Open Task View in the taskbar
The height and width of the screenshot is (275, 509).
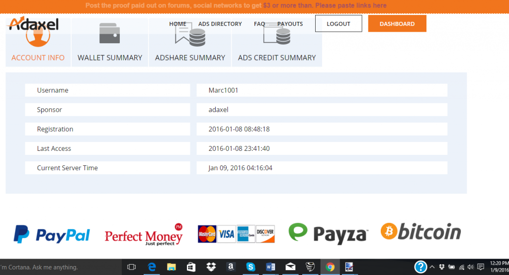[x=131, y=267]
